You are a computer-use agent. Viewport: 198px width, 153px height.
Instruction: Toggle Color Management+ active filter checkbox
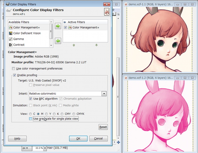(x=66, y=28)
